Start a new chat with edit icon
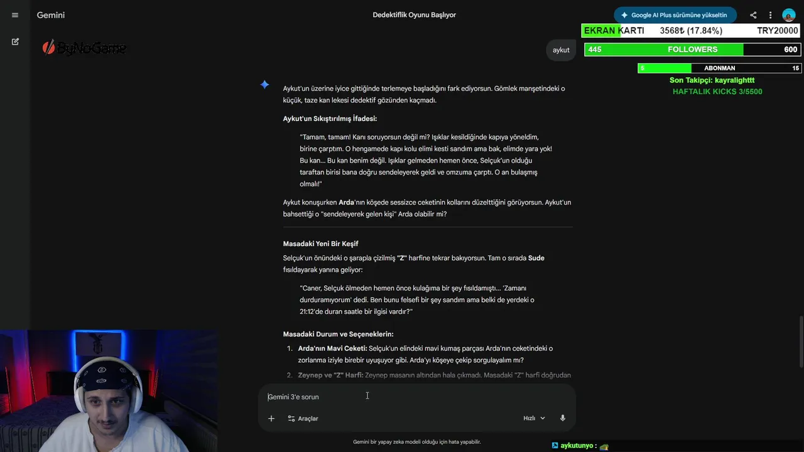 coord(15,41)
